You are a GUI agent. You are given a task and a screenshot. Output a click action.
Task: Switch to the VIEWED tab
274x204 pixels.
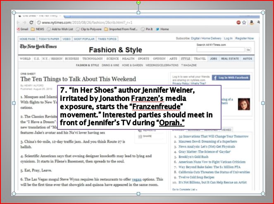tap(226, 130)
